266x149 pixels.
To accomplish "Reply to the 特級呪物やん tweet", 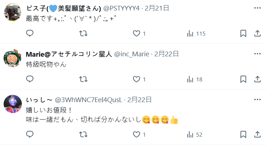I will 30,79.
